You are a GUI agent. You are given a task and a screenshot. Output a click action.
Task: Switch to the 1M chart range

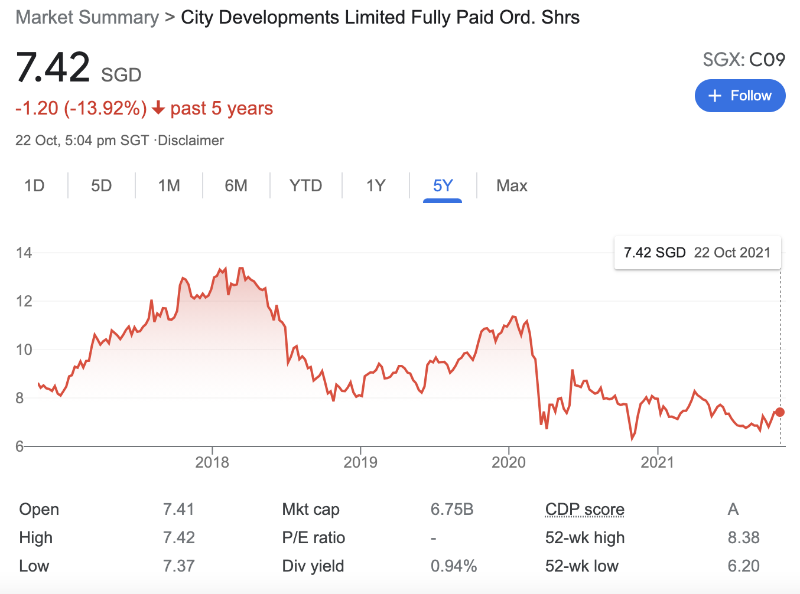[169, 186]
